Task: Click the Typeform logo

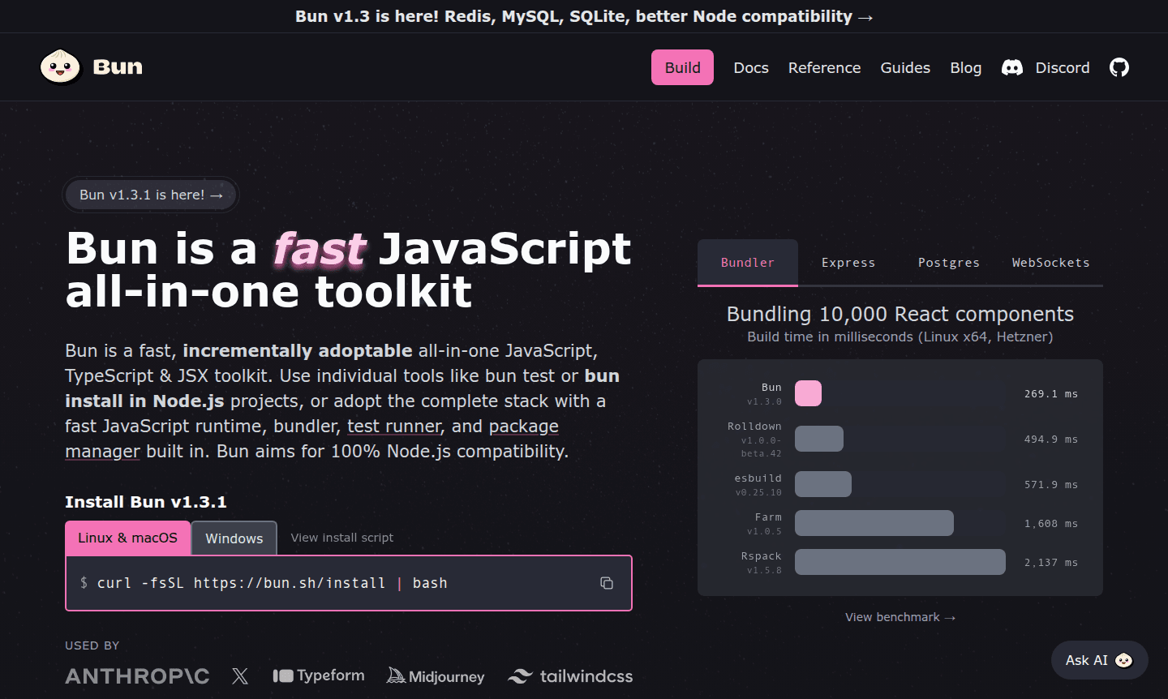Action: [319, 675]
